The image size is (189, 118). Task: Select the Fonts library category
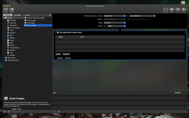click(x=12, y=30)
